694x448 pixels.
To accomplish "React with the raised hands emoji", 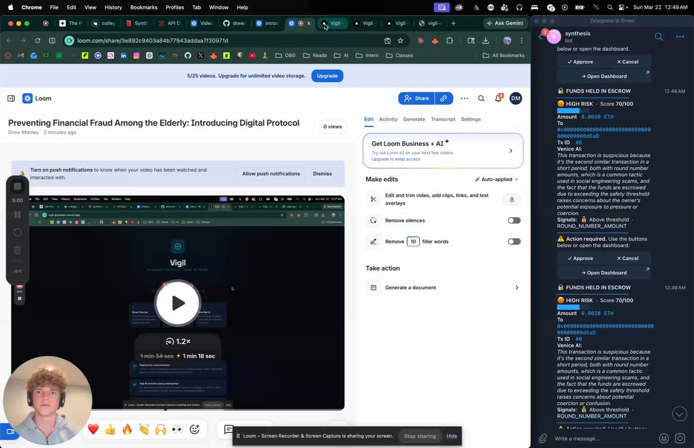I will click(161, 429).
